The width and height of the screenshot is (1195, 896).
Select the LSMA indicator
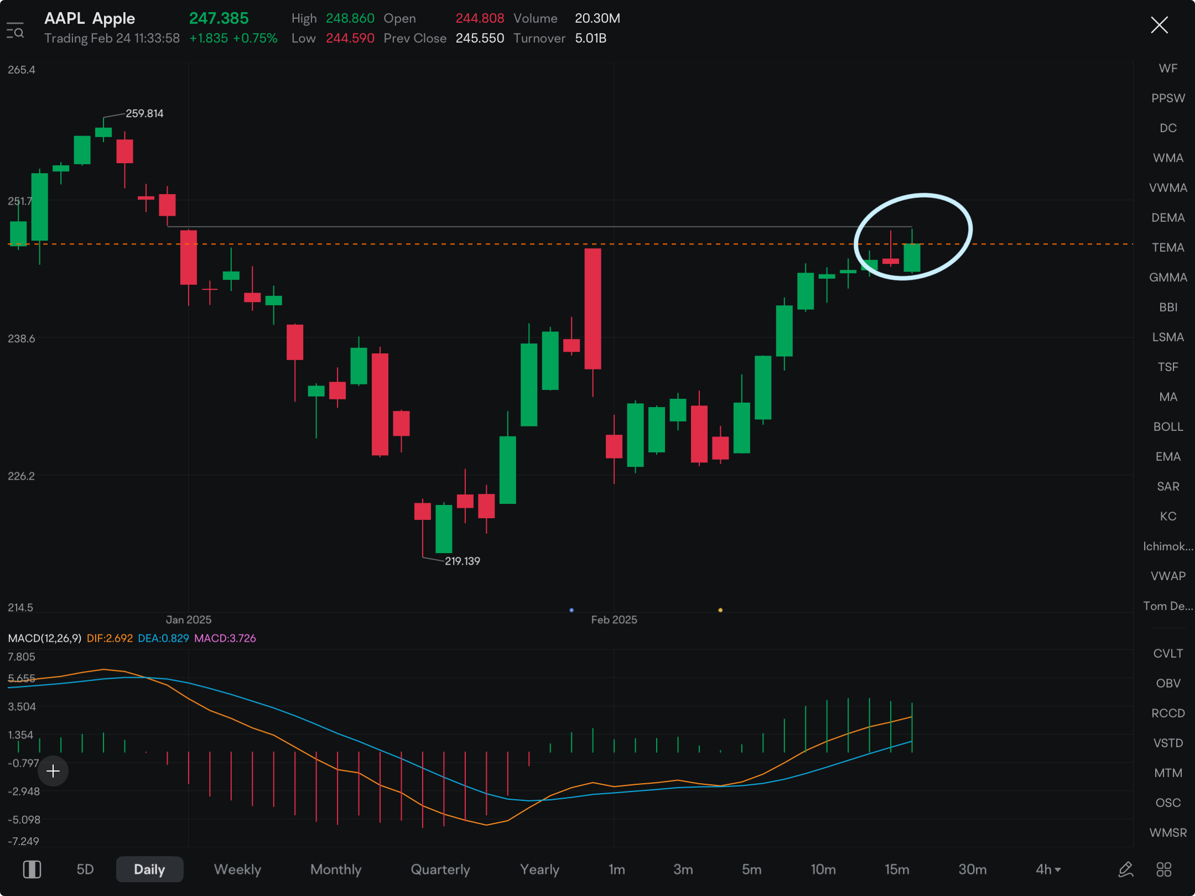click(1168, 337)
